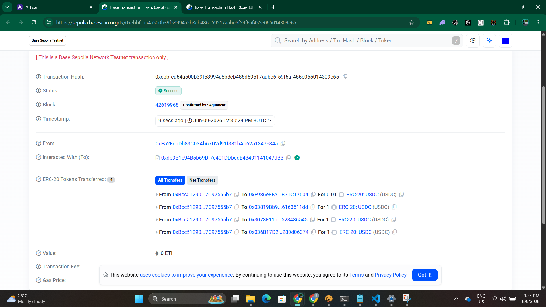Expand the transfer to 0x3073F11a...523436545
Viewport: 546px width, 307px height.
[157, 220]
